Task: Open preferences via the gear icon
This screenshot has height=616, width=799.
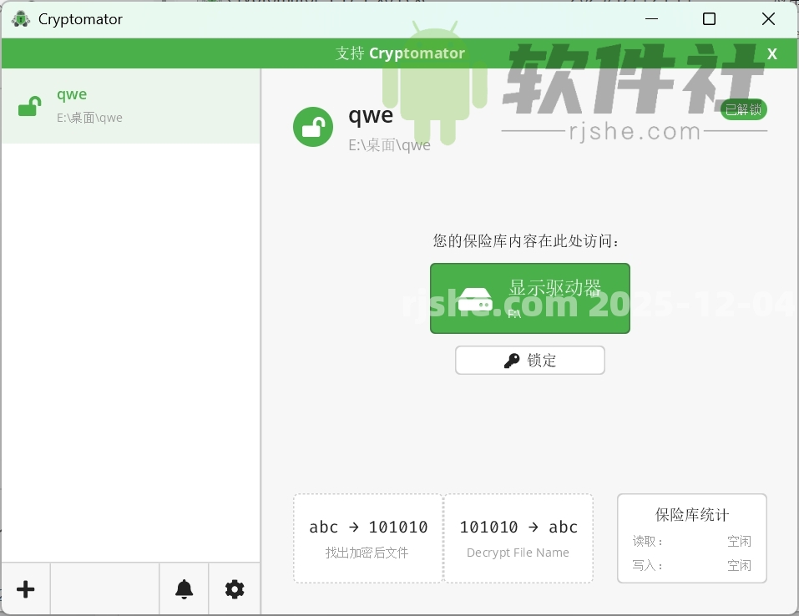Action: (x=235, y=589)
